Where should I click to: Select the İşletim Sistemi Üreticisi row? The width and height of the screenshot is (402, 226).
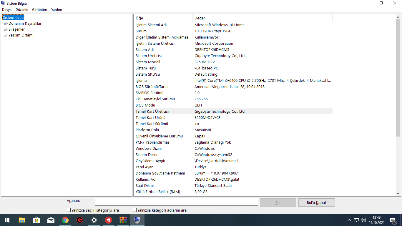pyautogui.click(x=234, y=44)
